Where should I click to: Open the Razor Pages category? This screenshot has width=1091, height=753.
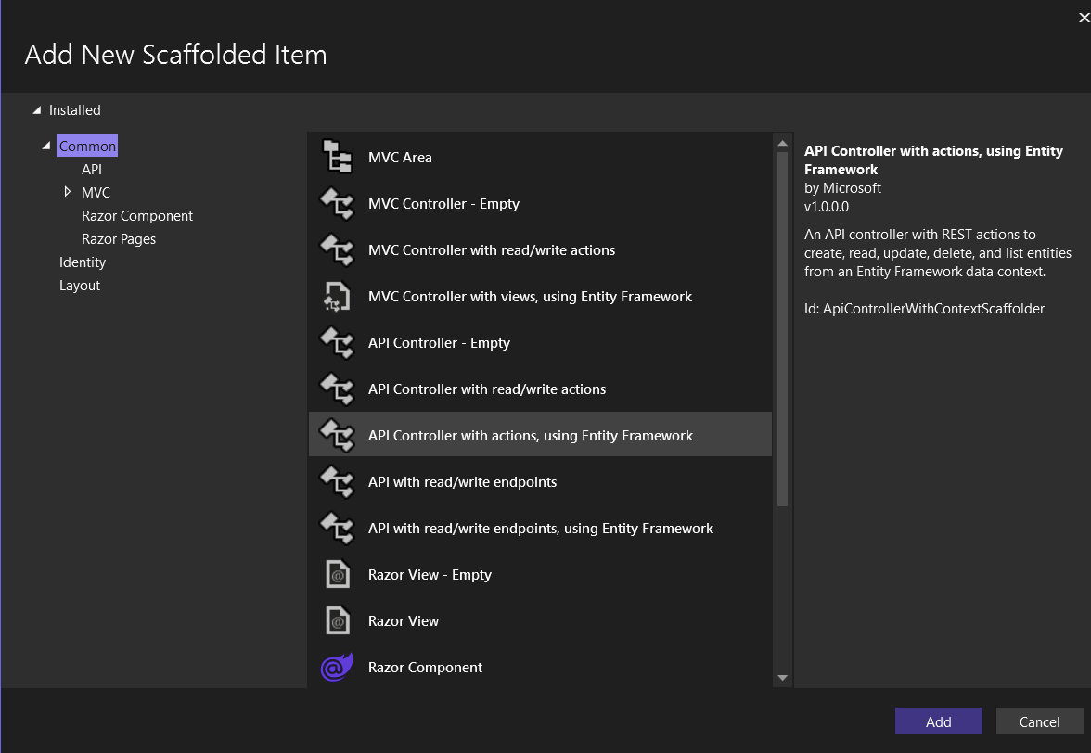[x=119, y=238]
